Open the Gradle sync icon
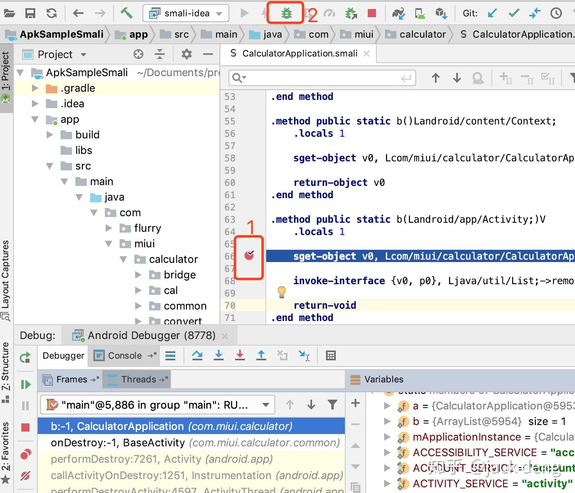Image resolution: width=575 pixels, height=493 pixels. 51,13
